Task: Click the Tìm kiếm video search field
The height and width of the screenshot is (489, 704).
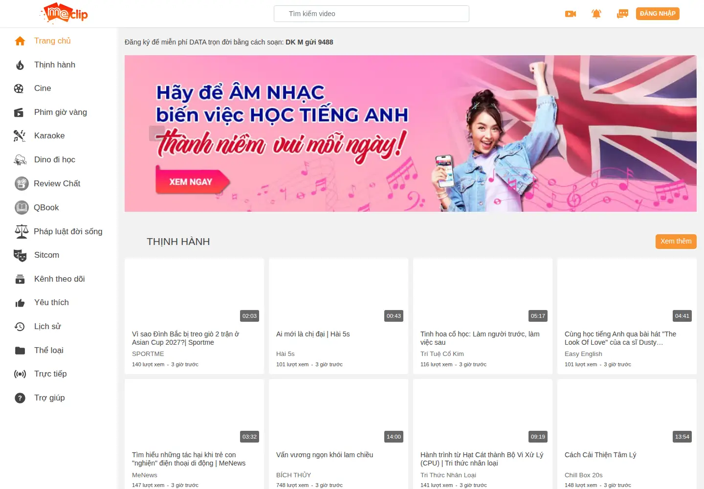Action: coord(372,14)
